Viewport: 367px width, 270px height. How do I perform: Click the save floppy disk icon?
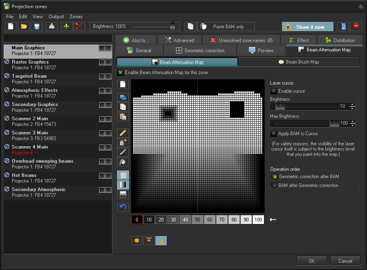[x=37, y=27]
